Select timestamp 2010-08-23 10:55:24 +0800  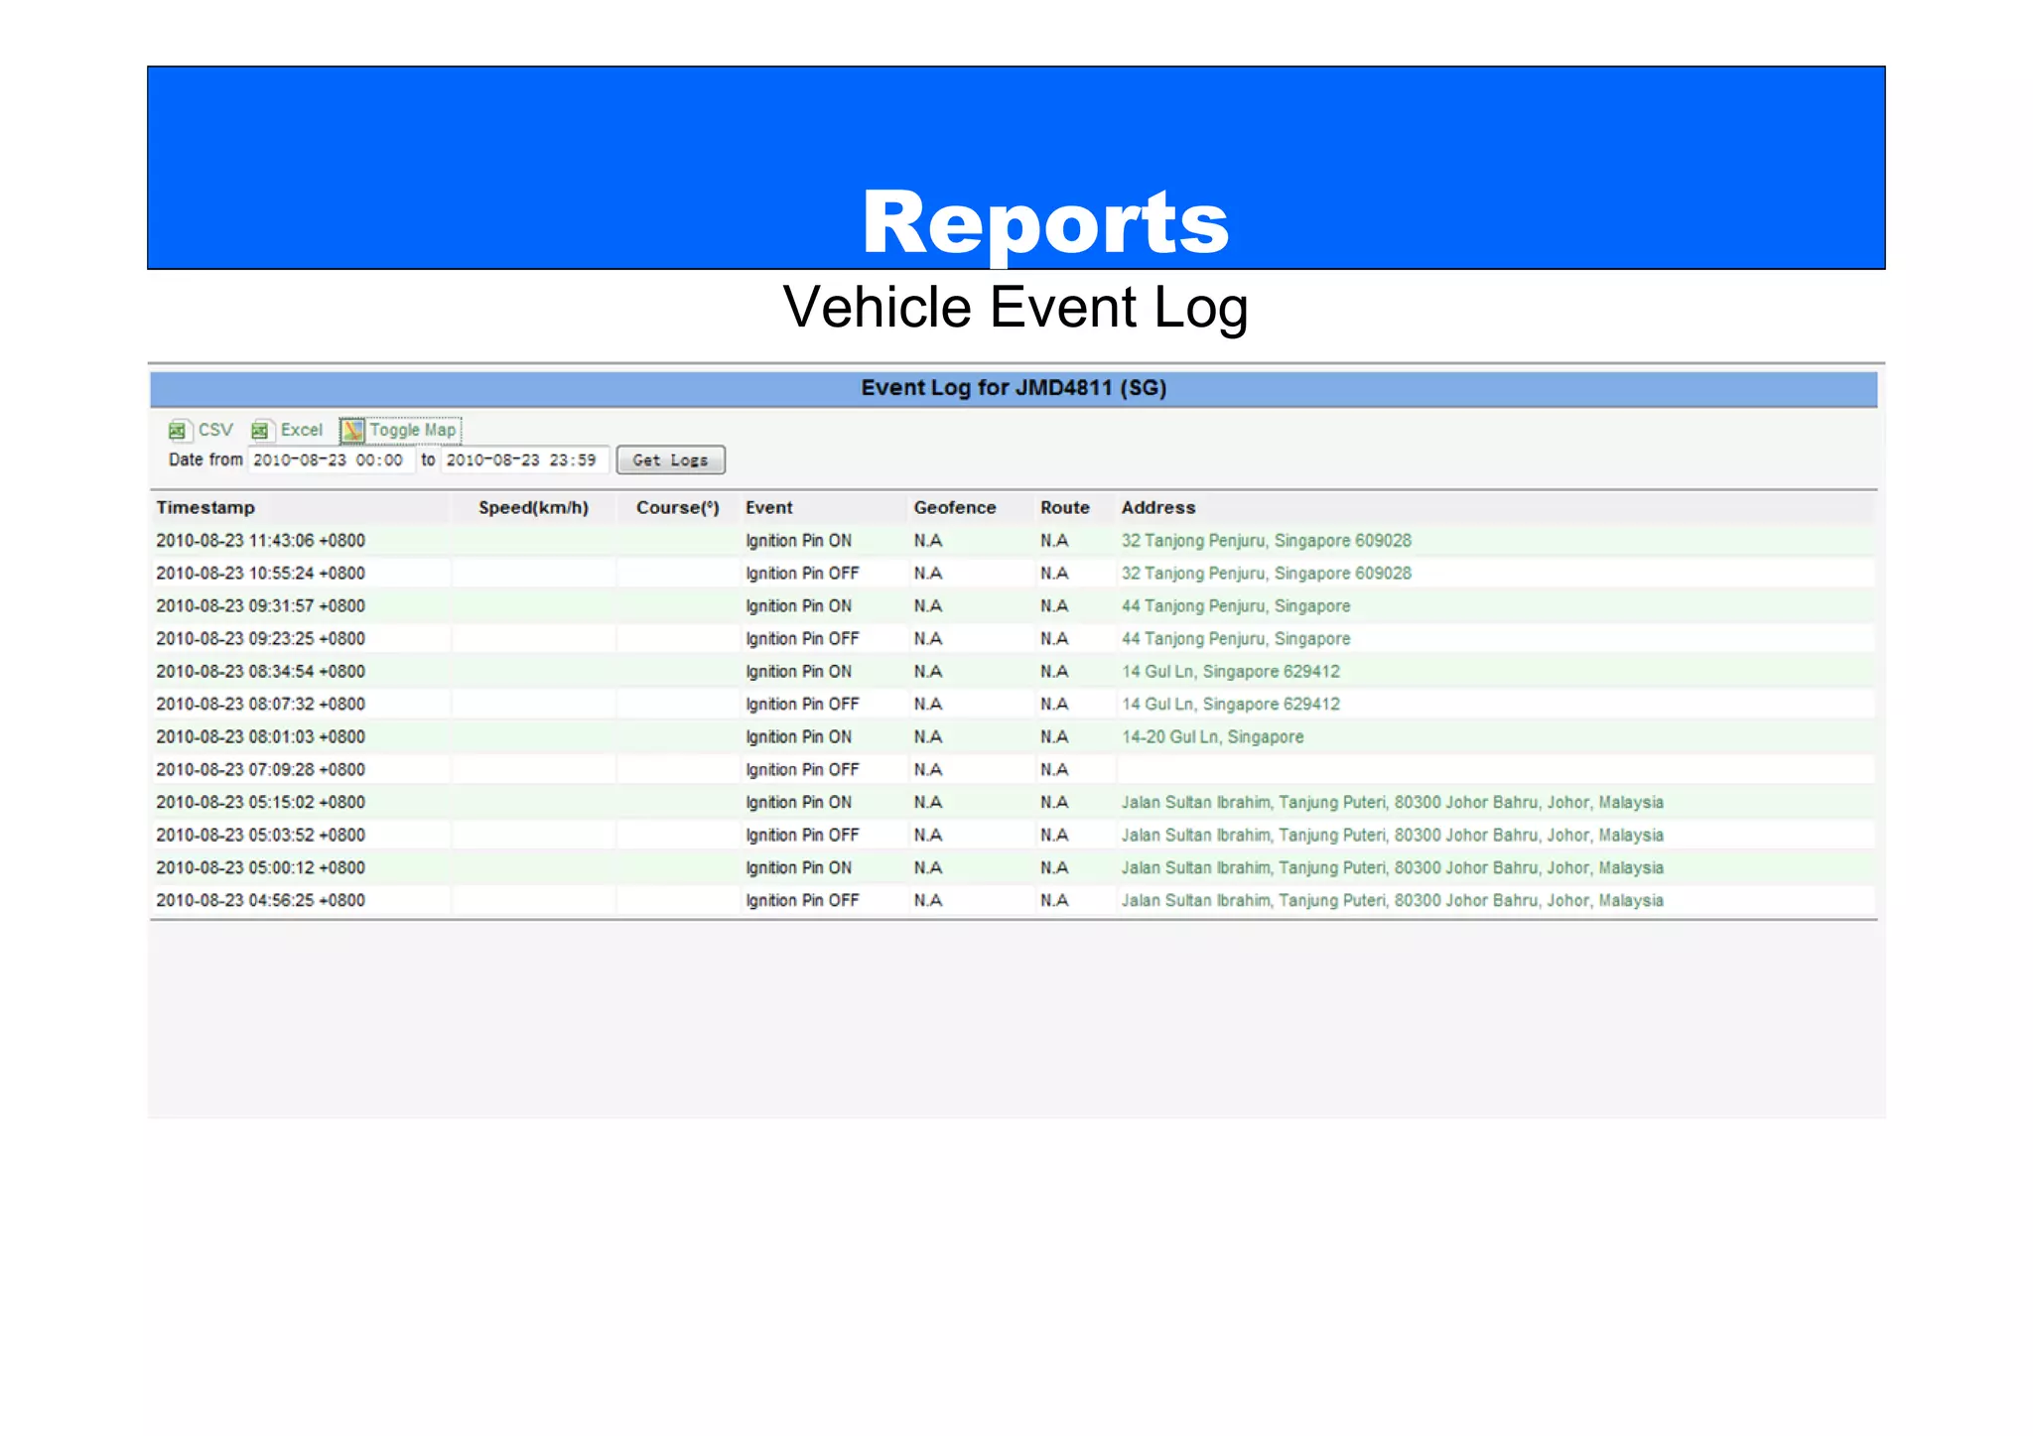pos(260,573)
